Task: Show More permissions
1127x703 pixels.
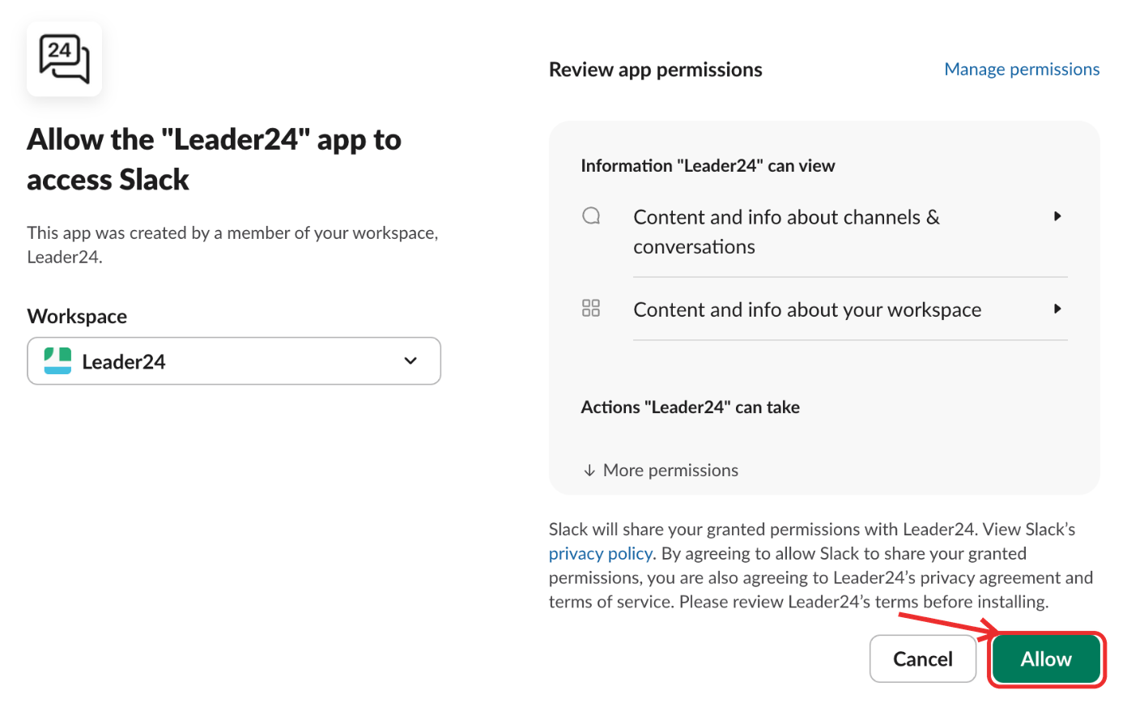Action: (x=660, y=470)
